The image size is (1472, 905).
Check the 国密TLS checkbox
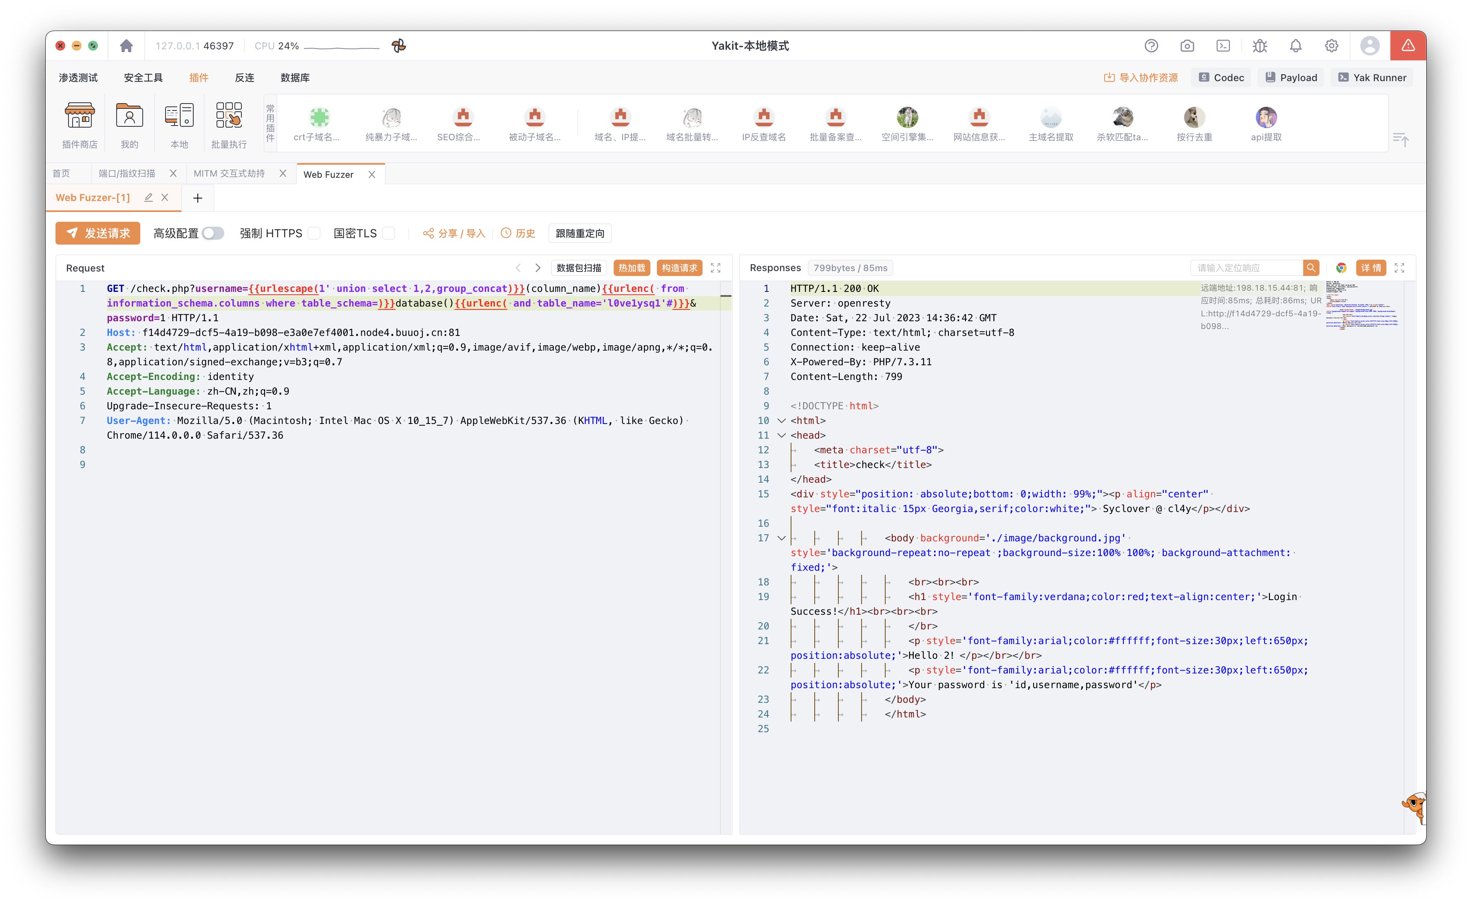click(x=389, y=234)
